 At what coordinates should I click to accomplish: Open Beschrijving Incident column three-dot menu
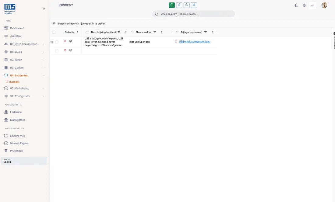pos(126,32)
